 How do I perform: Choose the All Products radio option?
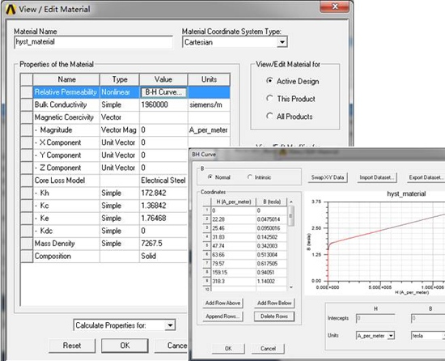point(269,116)
